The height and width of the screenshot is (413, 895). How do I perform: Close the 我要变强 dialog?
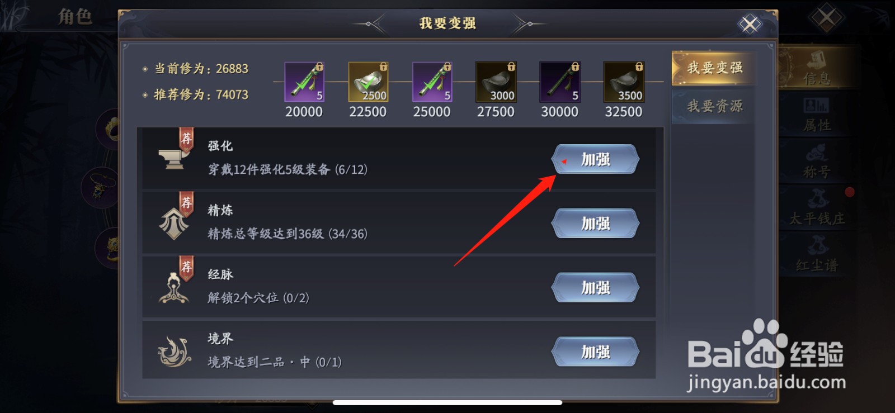click(x=750, y=24)
